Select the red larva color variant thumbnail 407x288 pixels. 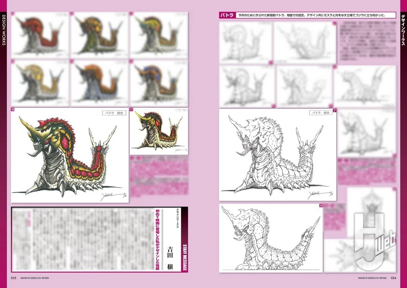click(39, 34)
